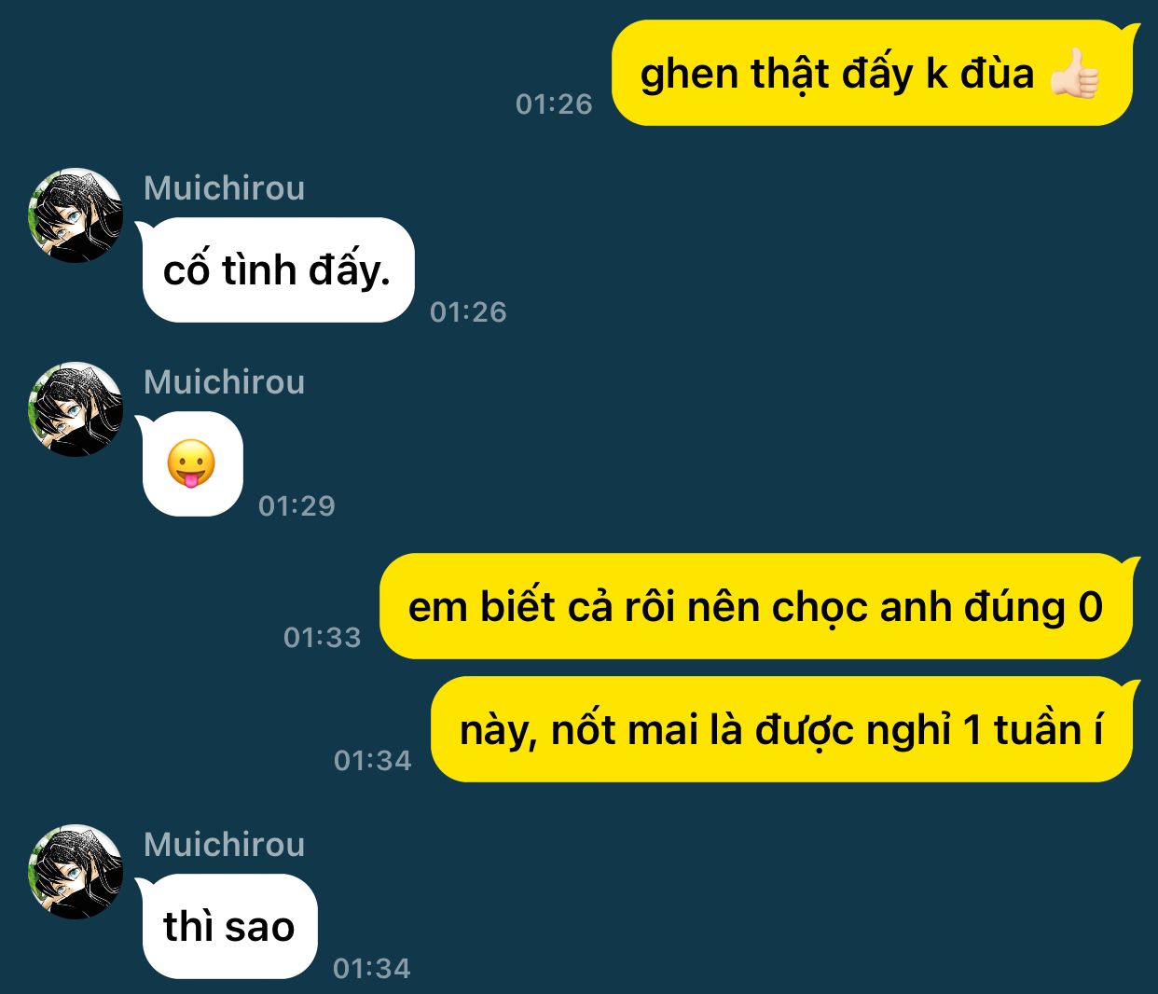The image size is (1158, 994).
Task: Tap the 01:33 timestamp
Action: [x=322, y=637]
